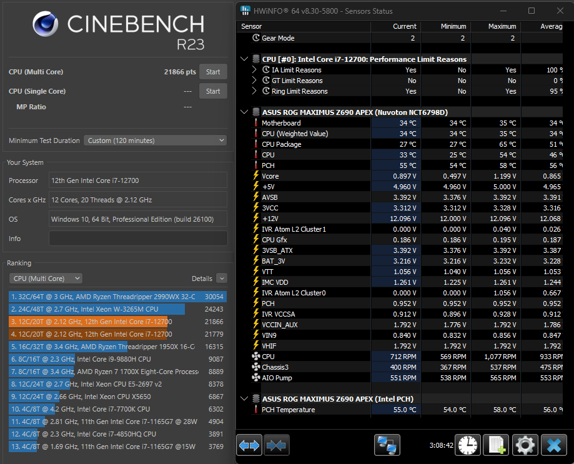Click HWiNFO collapse arrows button
The height and width of the screenshot is (464, 574).
pyautogui.click(x=277, y=445)
